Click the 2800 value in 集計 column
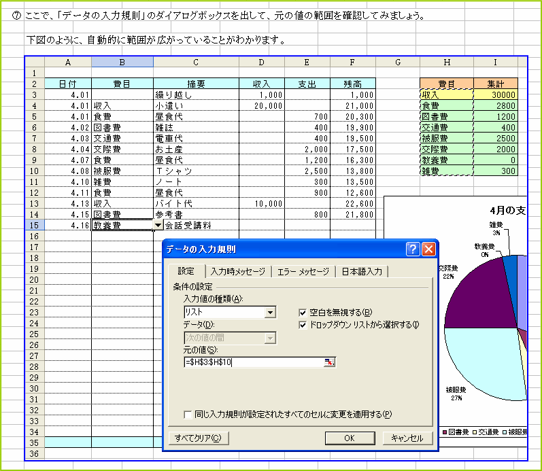This screenshot has height=471, width=542. click(496, 106)
